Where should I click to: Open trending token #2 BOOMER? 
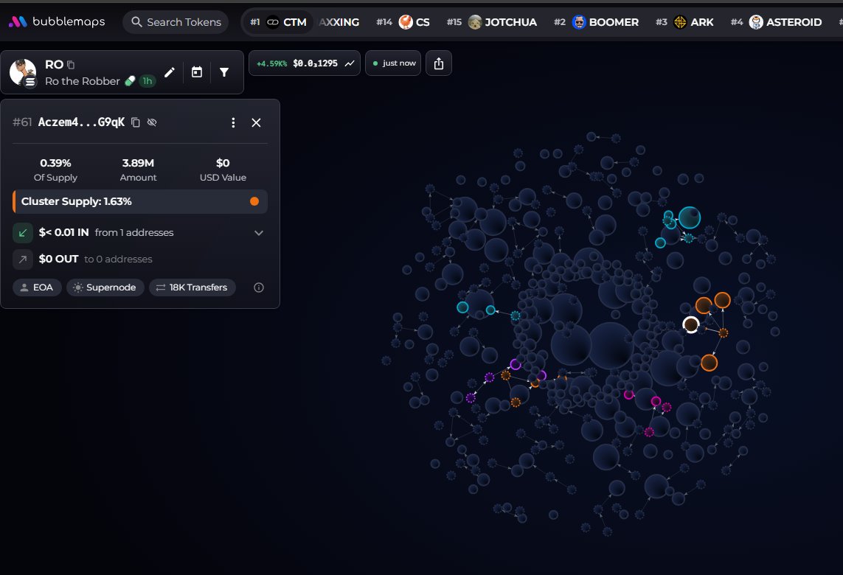(596, 22)
